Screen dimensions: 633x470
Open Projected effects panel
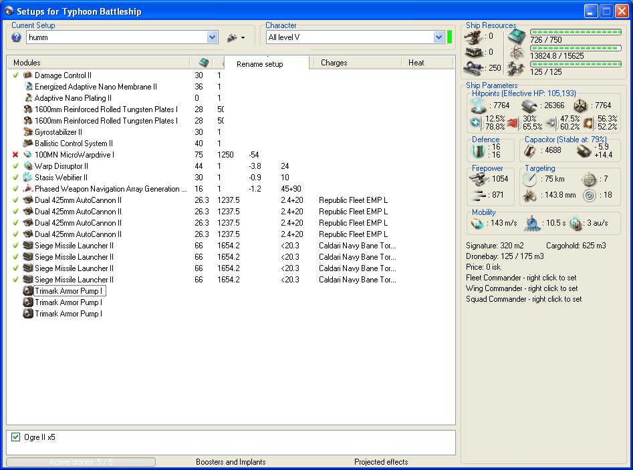pos(381,462)
